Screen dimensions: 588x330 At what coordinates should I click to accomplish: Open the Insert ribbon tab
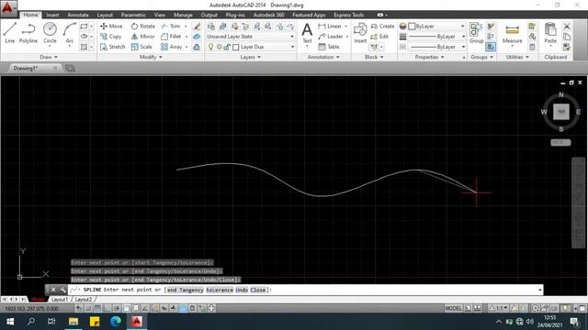click(52, 15)
